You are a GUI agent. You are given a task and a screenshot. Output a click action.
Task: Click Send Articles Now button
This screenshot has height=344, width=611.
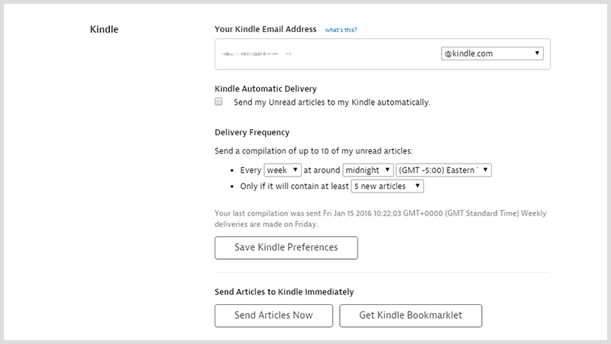click(x=273, y=316)
